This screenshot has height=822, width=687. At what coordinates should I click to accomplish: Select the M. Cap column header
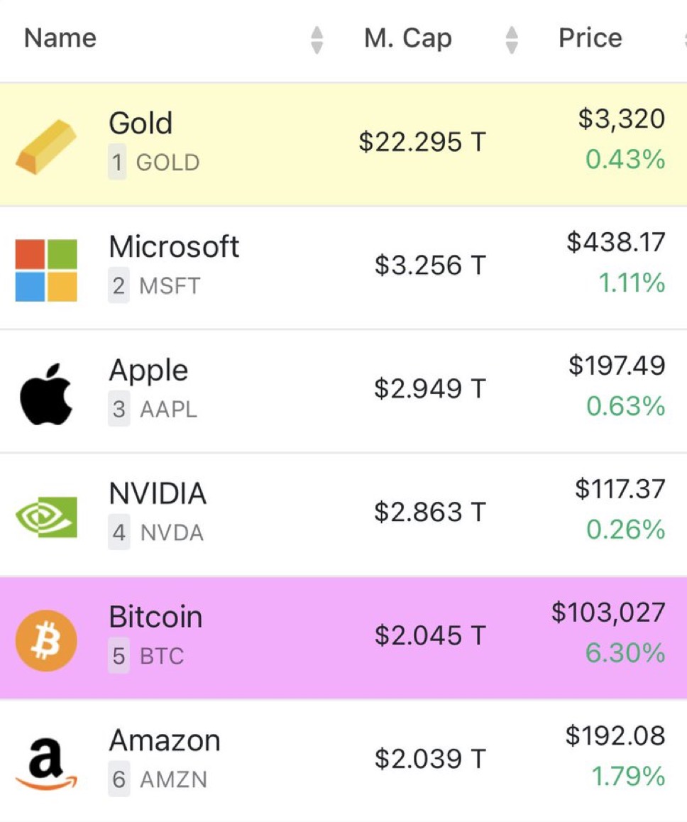tap(408, 38)
